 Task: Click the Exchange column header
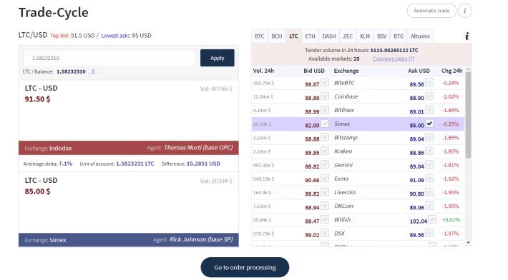click(x=346, y=71)
